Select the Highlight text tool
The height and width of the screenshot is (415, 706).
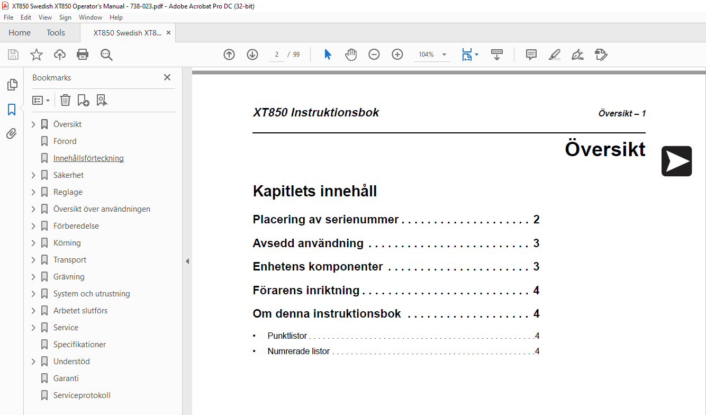[x=554, y=55]
